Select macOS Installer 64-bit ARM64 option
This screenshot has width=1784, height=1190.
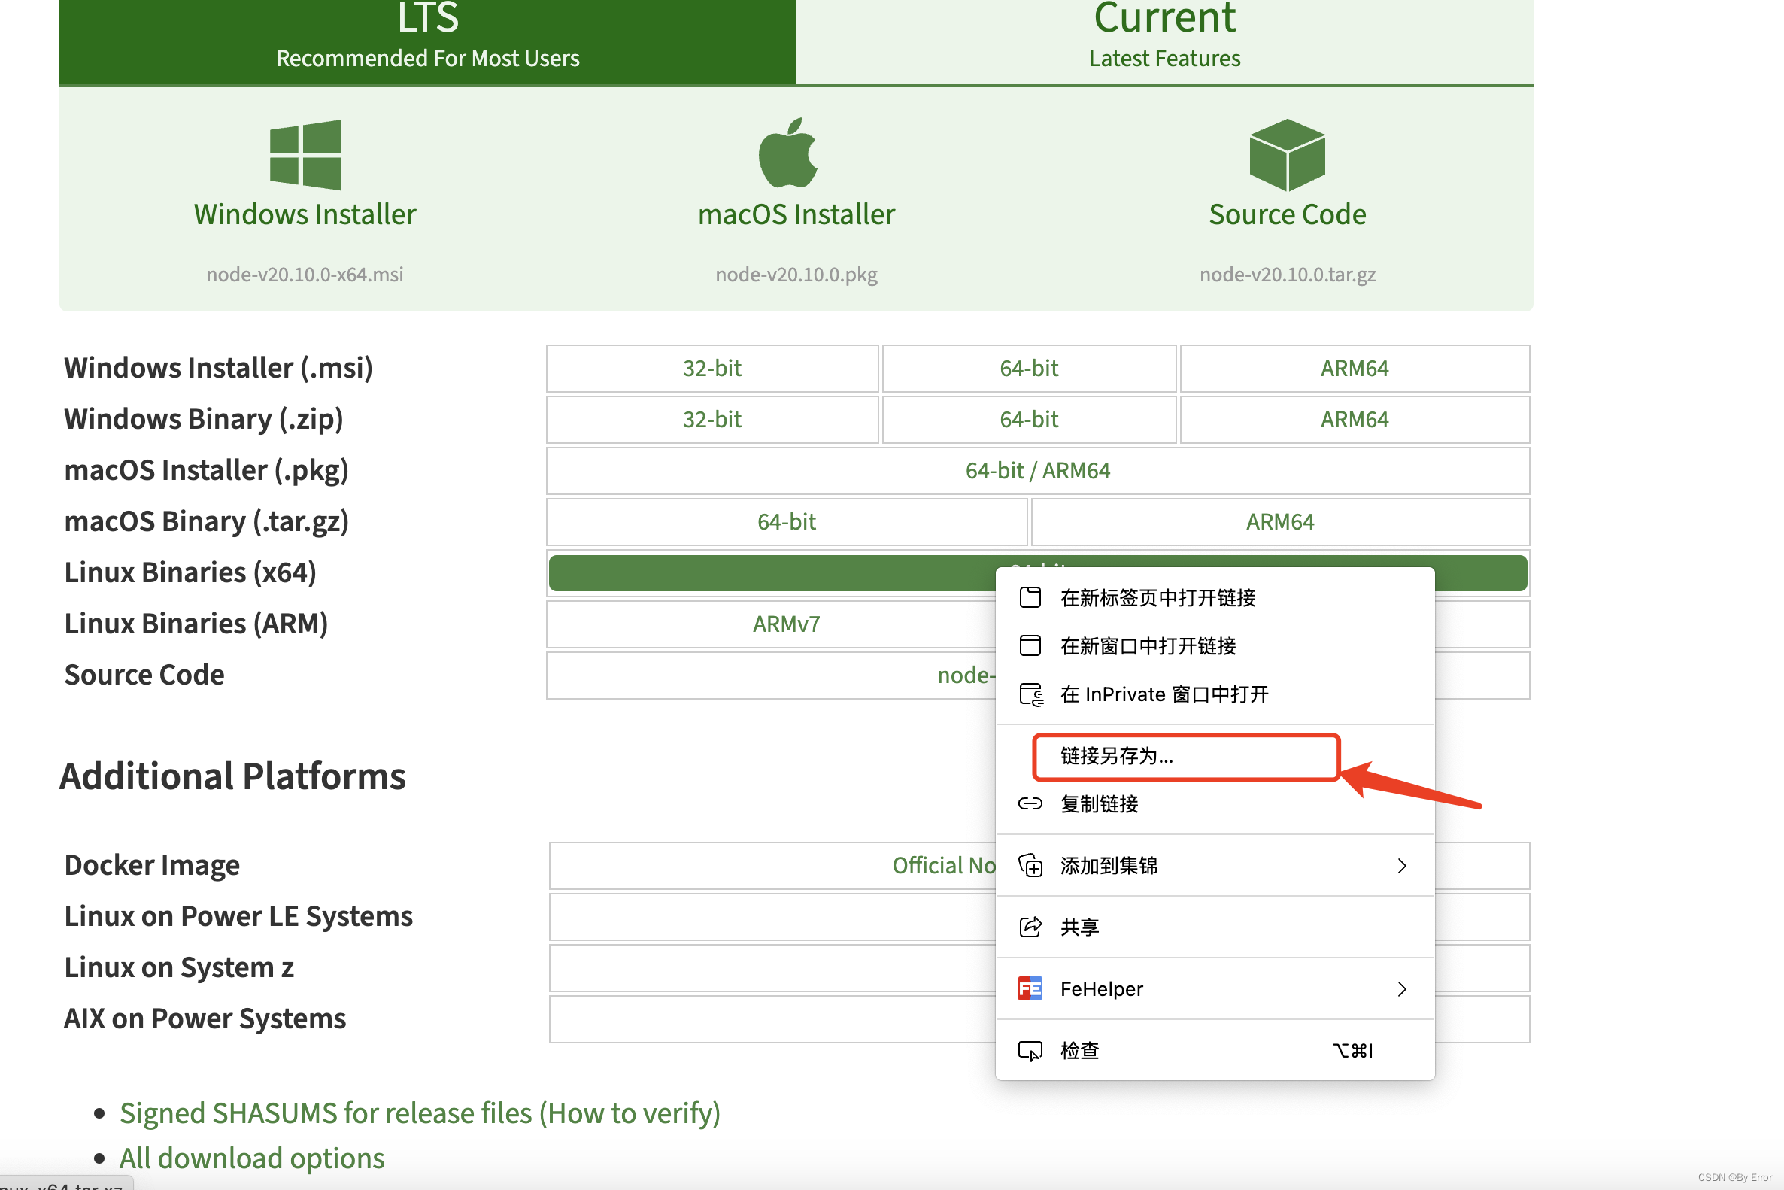pyautogui.click(x=1036, y=469)
